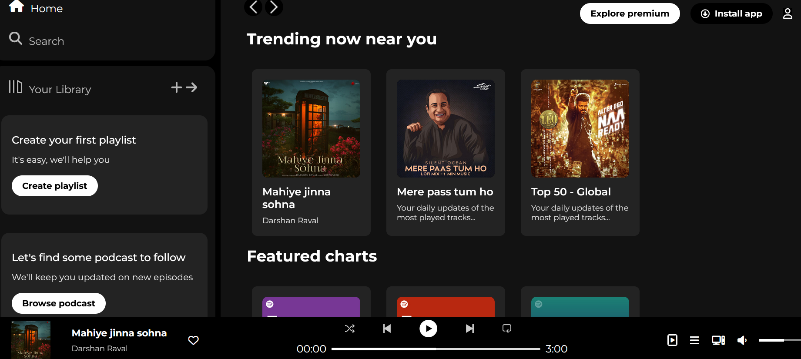Toggle shuffle playback
The width and height of the screenshot is (801, 359).
tap(350, 329)
